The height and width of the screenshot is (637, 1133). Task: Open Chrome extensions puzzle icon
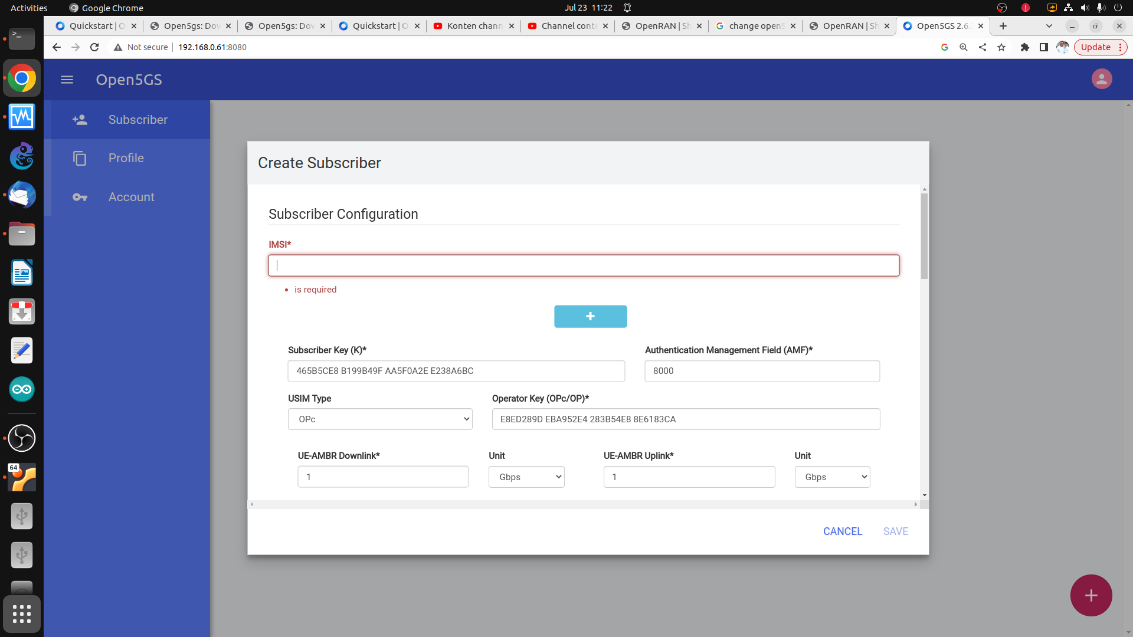[x=1024, y=47]
